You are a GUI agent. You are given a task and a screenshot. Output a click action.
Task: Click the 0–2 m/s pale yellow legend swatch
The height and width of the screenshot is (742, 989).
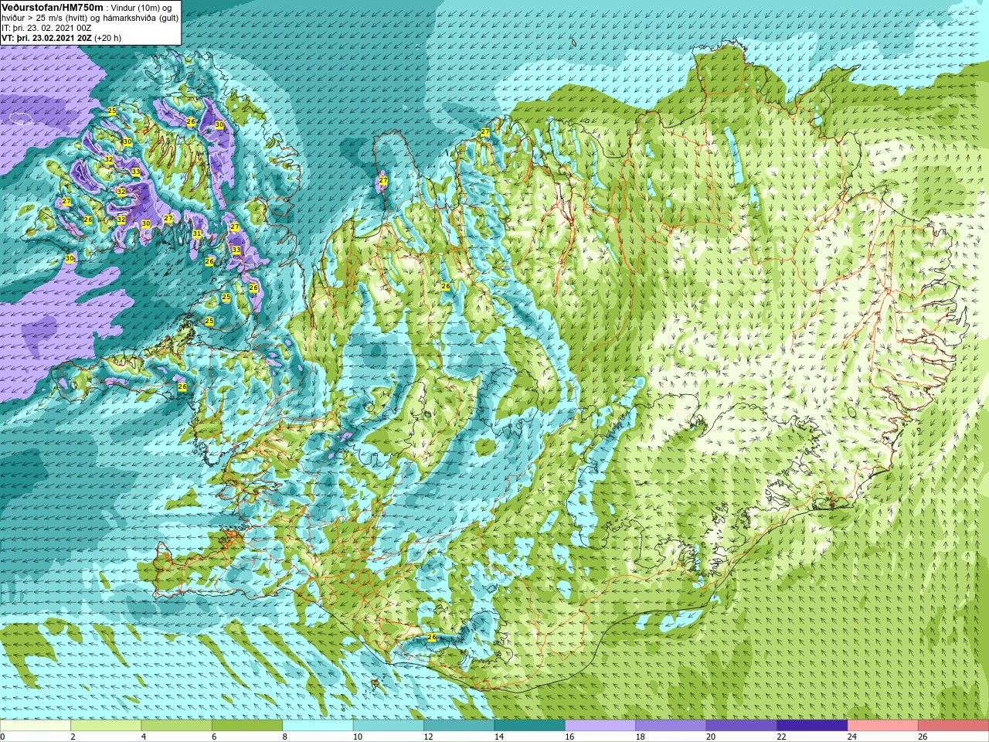pos(36,726)
